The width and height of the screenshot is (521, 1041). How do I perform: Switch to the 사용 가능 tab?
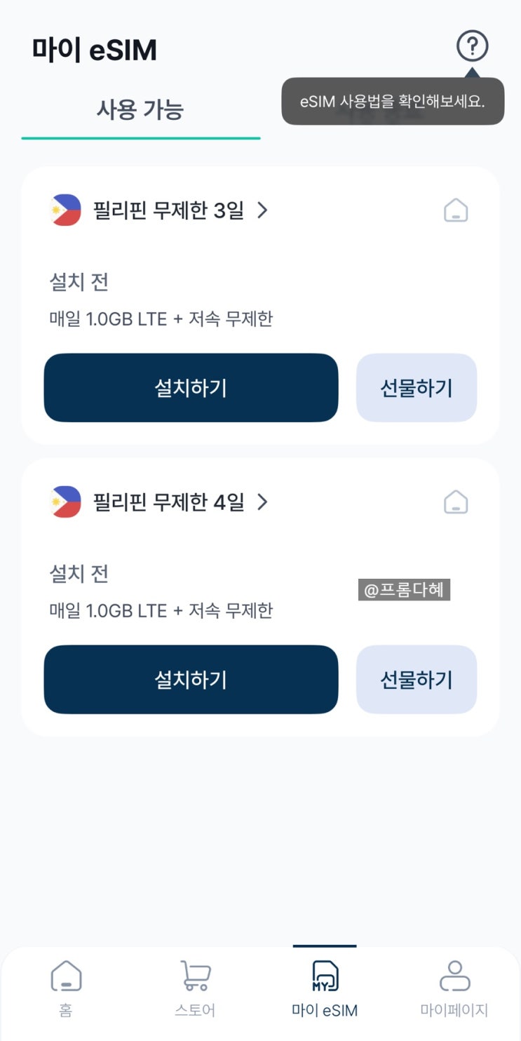coord(140,110)
